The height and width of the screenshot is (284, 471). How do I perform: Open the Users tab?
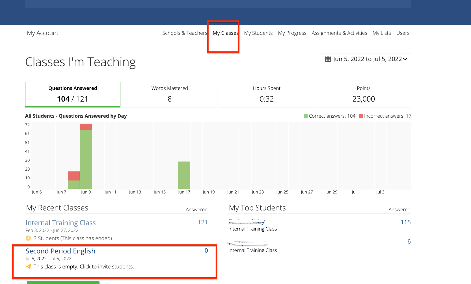coord(403,33)
